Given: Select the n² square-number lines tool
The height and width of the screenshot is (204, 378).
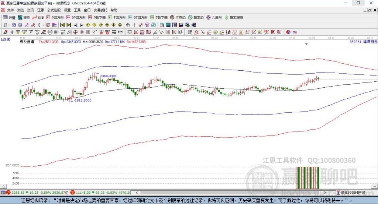Looking at the screenshot, I should (x=63, y=32).
